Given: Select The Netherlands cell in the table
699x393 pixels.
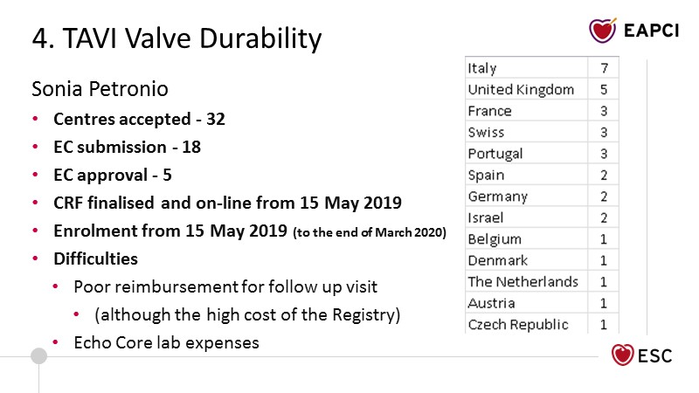Looking at the screenshot, I should (523, 281).
